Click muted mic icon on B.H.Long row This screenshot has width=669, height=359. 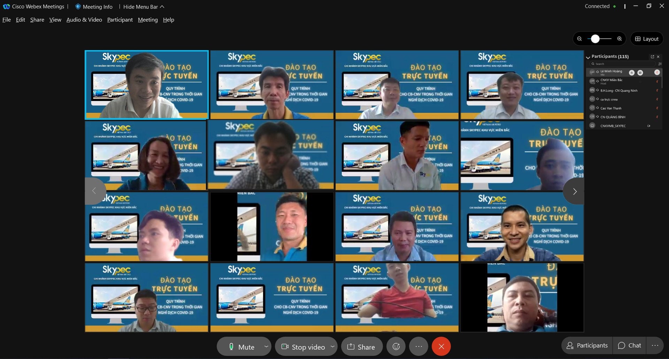(658, 91)
